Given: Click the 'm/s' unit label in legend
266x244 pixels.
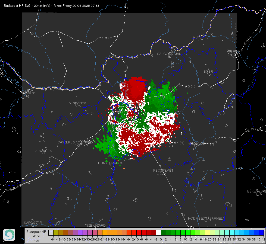Looking at the screenshot, I should pos(36,240).
